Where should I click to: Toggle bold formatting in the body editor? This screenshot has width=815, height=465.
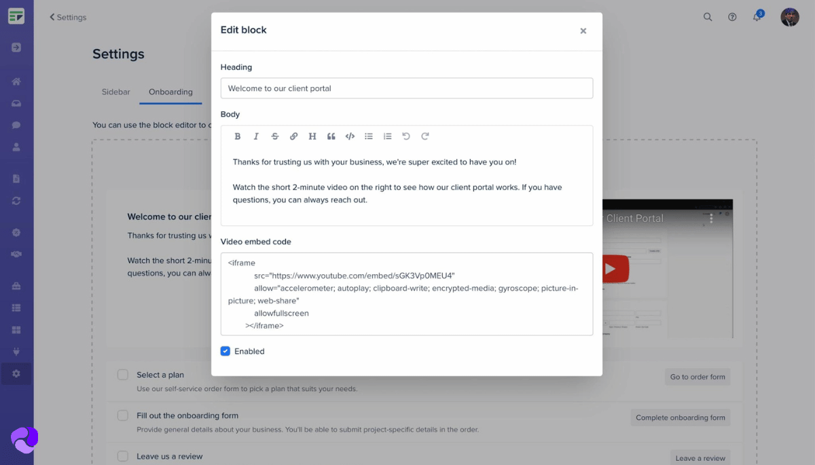pos(238,136)
